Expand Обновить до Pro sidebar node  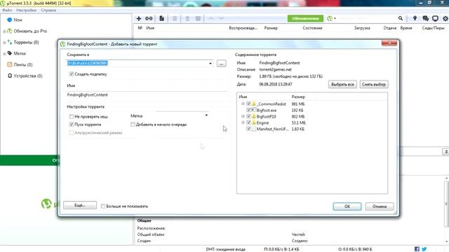point(4,31)
